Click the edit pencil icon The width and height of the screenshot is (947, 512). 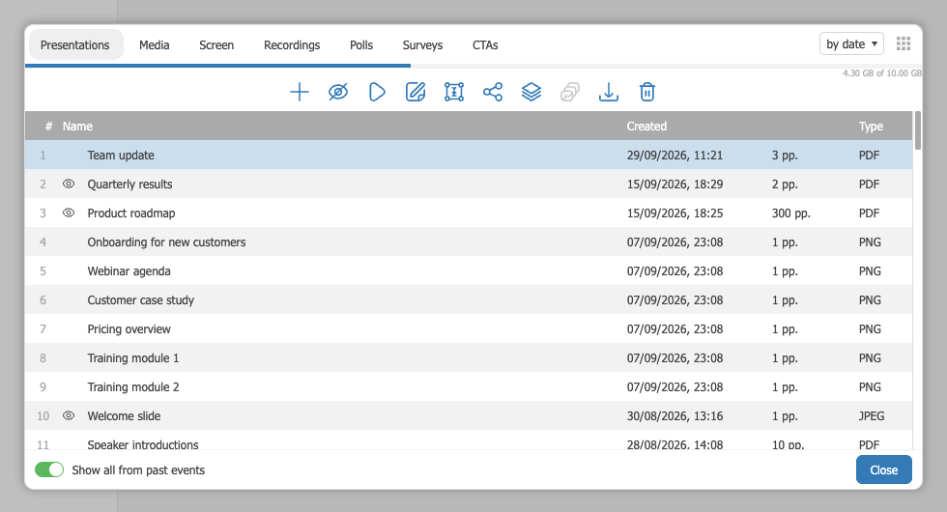416,93
